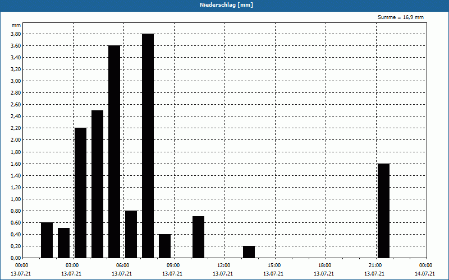Click the 0,80 y-axis label
The image size is (449, 280).
pos(16,211)
